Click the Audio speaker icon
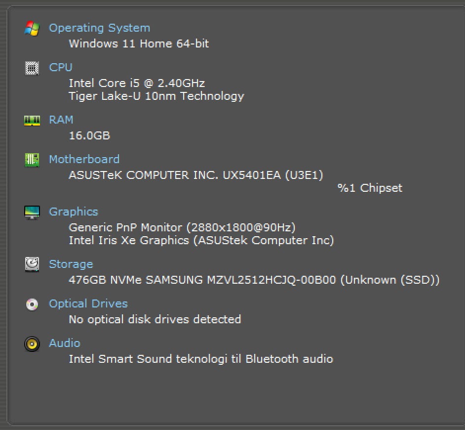 [x=32, y=344]
